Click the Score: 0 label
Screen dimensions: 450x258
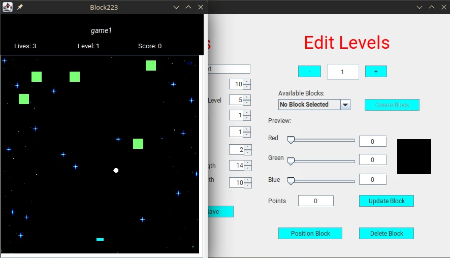coord(150,46)
